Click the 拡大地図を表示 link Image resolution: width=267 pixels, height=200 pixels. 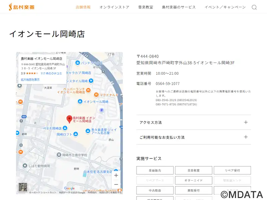click(30, 80)
